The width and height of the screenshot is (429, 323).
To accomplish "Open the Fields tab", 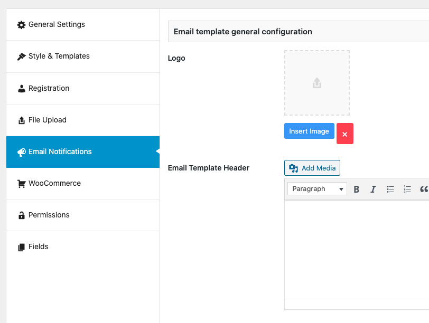I will tap(83, 247).
